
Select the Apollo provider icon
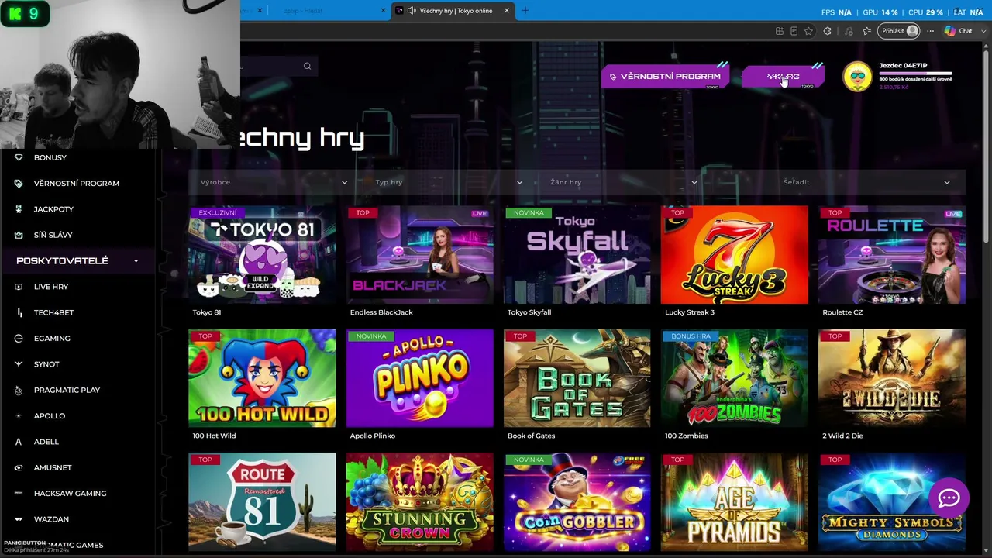tap(19, 416)
